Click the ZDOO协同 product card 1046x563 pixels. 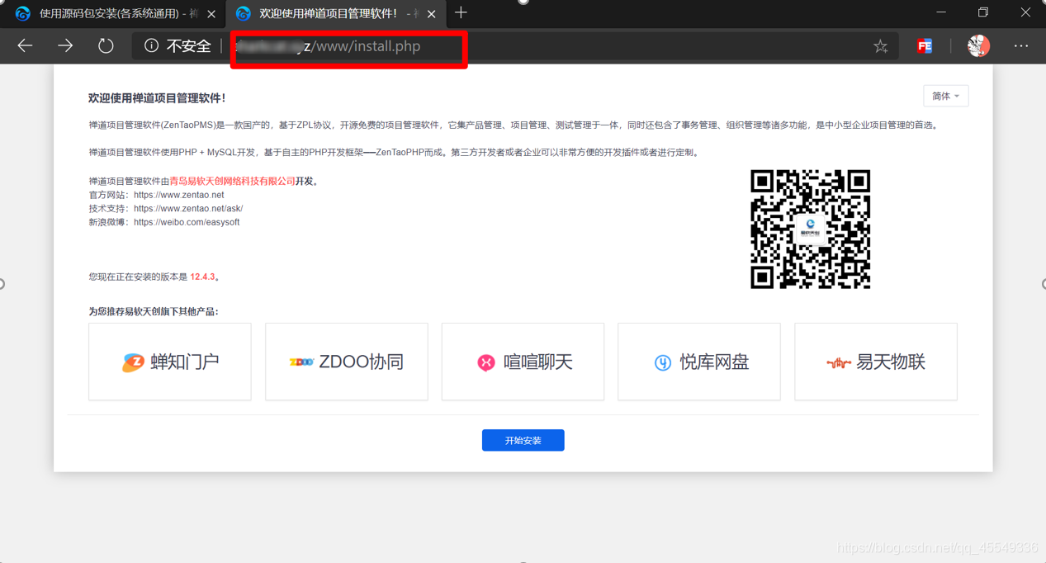click(x=347, y=362)
